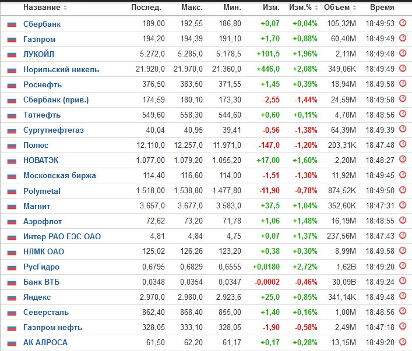The width and height of the screenshot is (412, 351).
Task: Open the АК АЛРОСА stock link
Action: 45,343
